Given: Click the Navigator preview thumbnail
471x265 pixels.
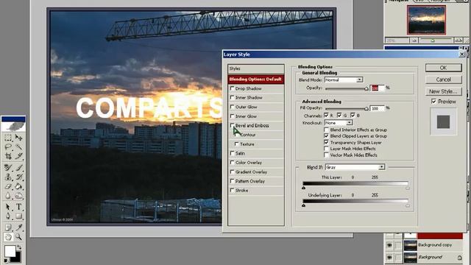Looking at the screenshot, I should (x=426, y=20).
